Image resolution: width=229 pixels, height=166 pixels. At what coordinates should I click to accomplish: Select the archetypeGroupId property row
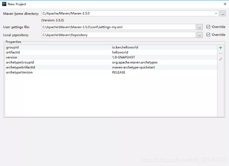(111, 62)
